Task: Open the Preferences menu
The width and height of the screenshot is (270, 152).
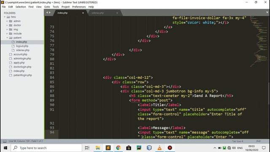Action: (x=79, y=7)
